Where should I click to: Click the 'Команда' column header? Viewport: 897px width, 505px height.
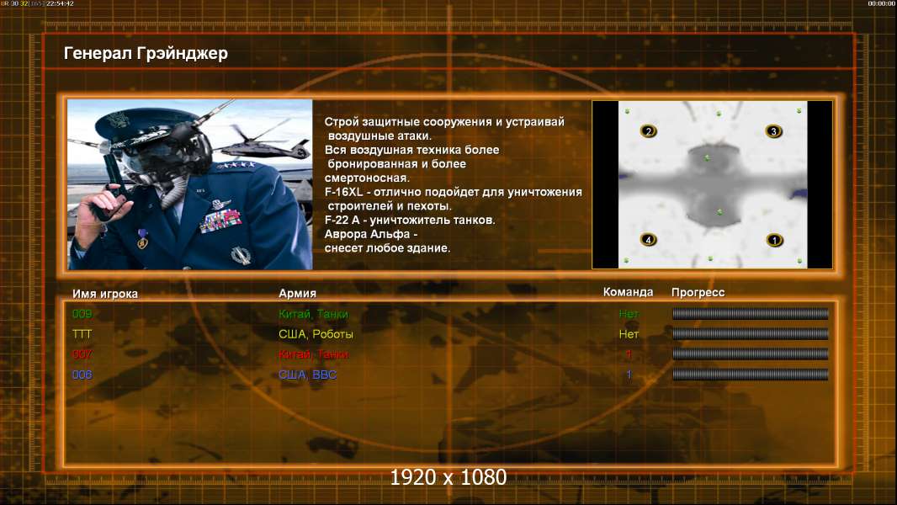click(628, 292)
